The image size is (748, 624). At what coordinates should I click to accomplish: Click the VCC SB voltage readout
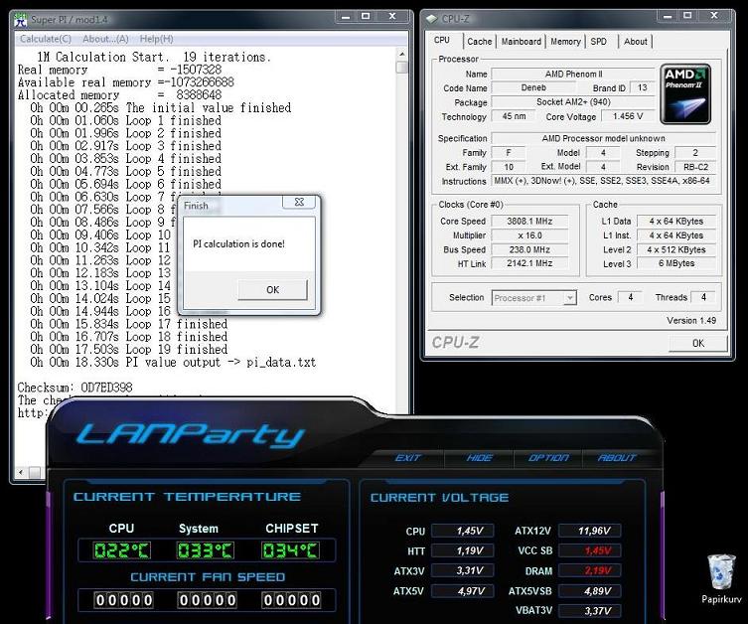590,550
